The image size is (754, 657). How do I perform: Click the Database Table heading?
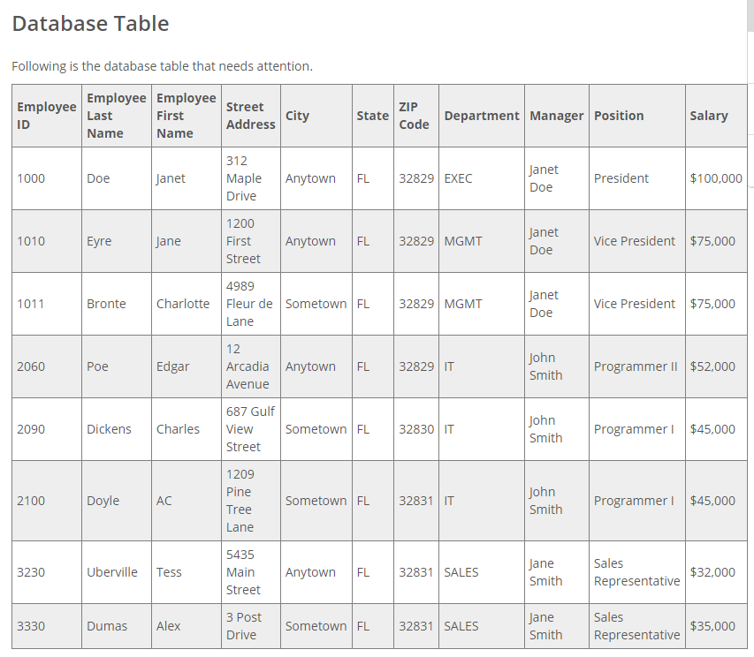coord(89,24)
